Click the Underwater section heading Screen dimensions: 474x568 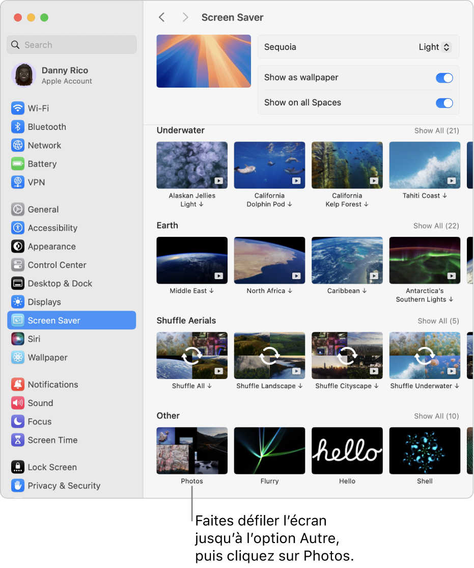point(180,130)
